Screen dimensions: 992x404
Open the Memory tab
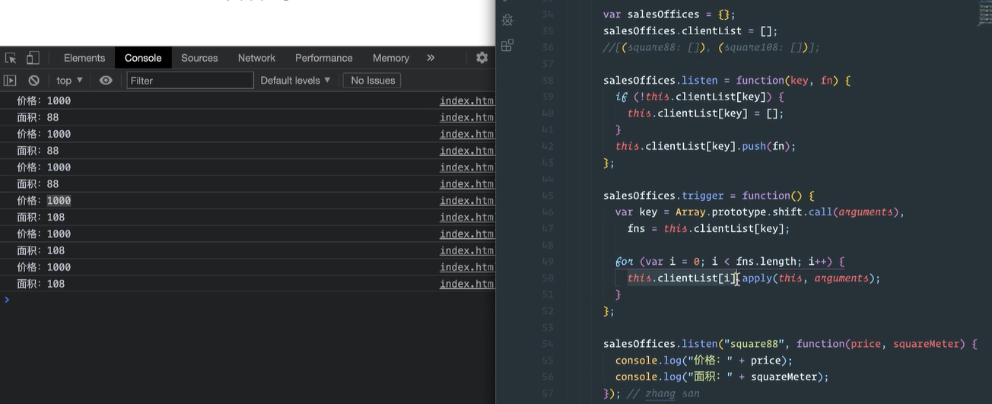point(391,58)
